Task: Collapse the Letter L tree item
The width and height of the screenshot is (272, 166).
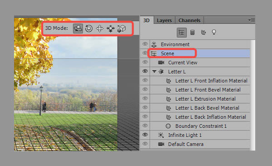Action: [154, 71]
